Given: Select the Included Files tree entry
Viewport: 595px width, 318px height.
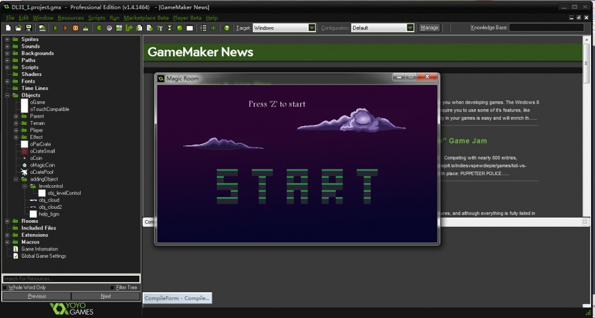Looking at the screenshot, I should (39, 228).
